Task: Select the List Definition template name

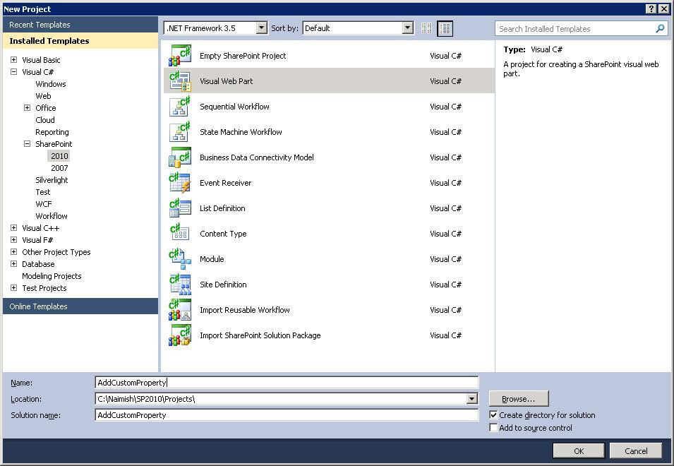Action: 222,208
